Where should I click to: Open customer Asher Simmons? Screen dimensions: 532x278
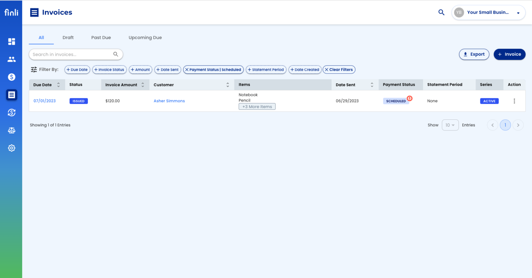pyautogui.click(x=169, y=101)
